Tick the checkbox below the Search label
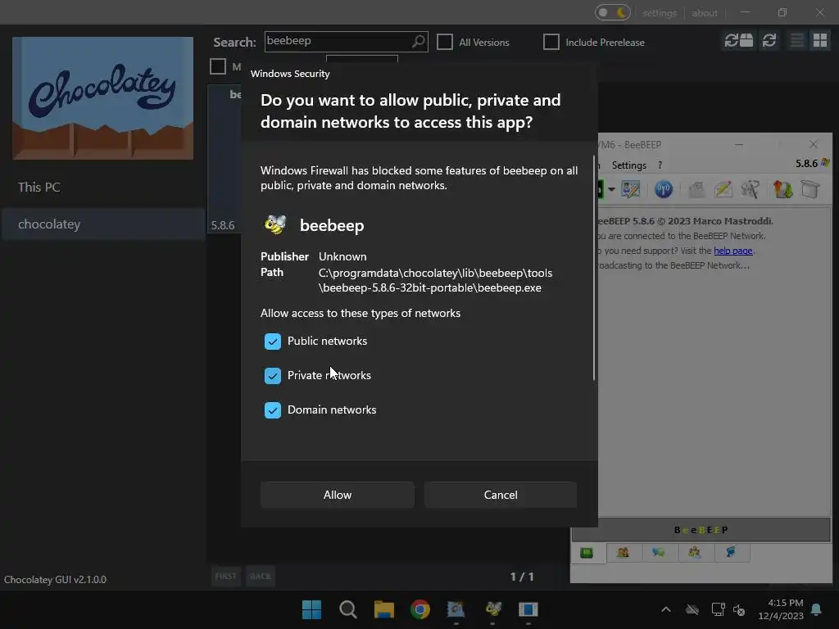The height and width of the screenshot is (629, 839). coord(218,66)
